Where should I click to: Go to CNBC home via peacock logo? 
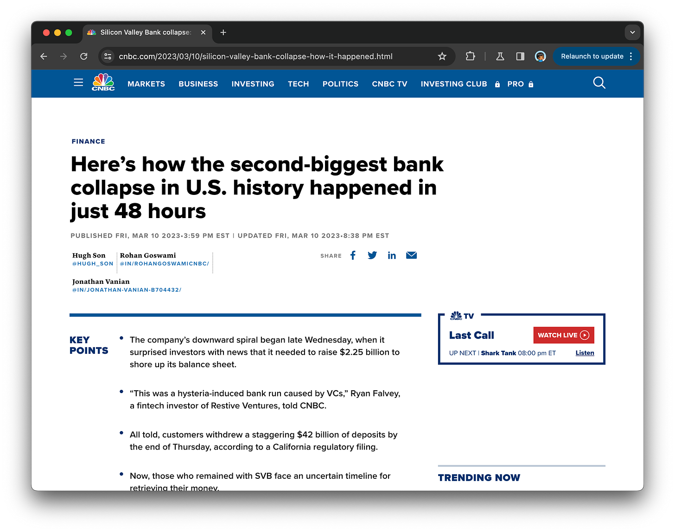[x=103, y=82]
